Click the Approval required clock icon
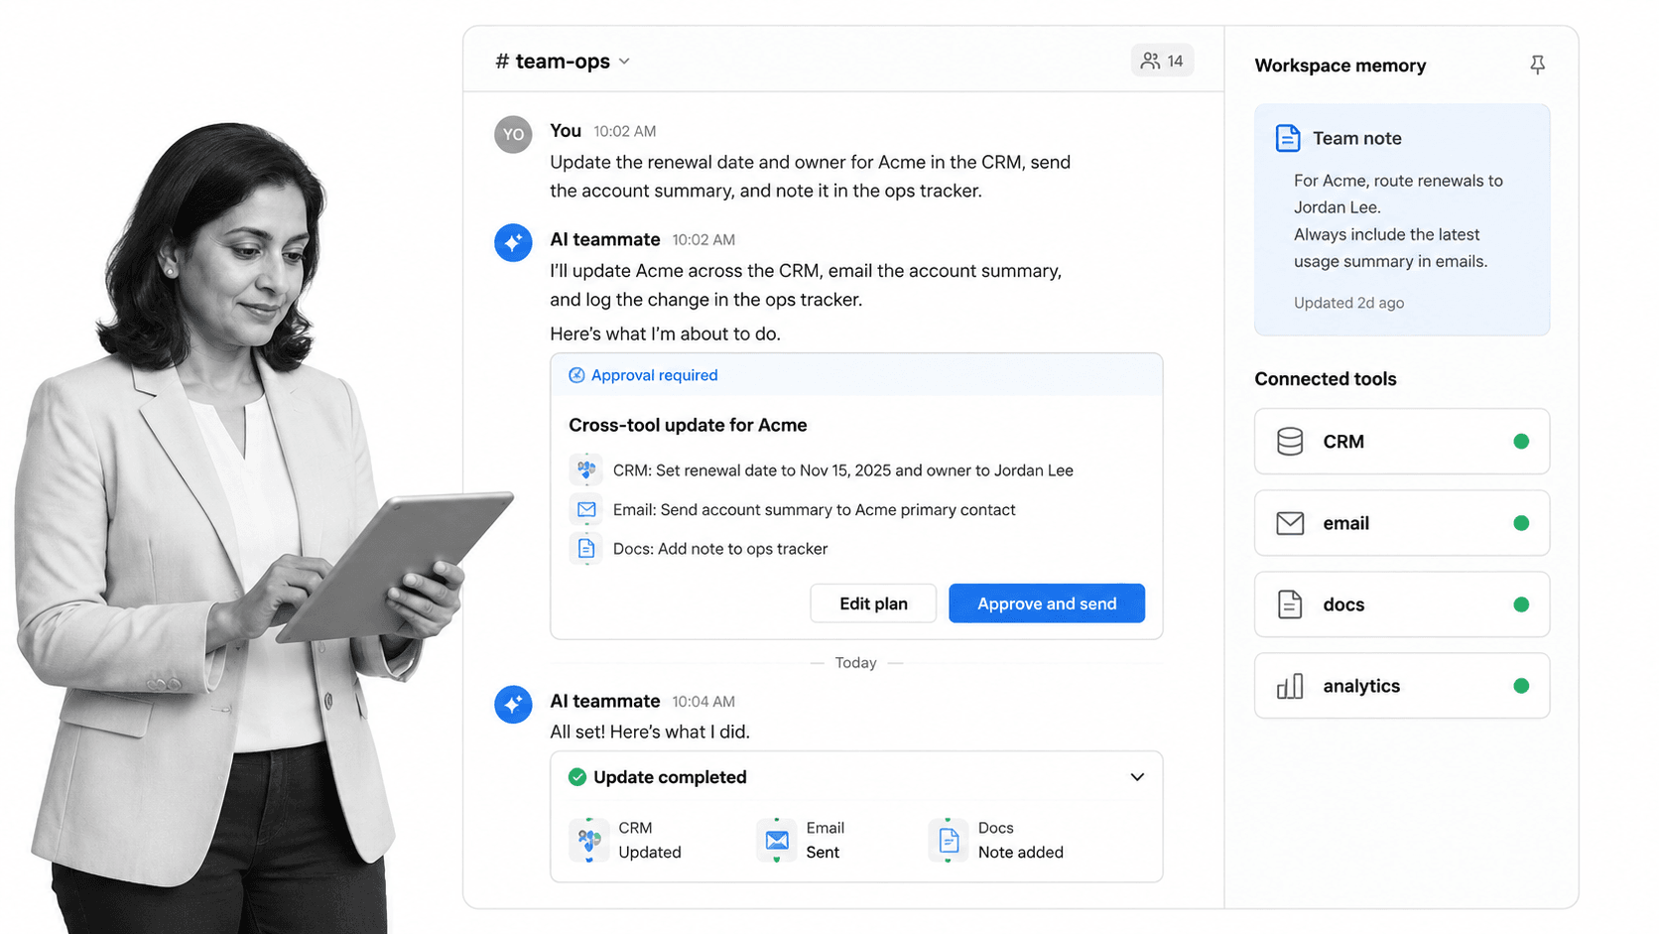Image resolution: width=1659 pixels, height=934 pixels. point(576,375)
